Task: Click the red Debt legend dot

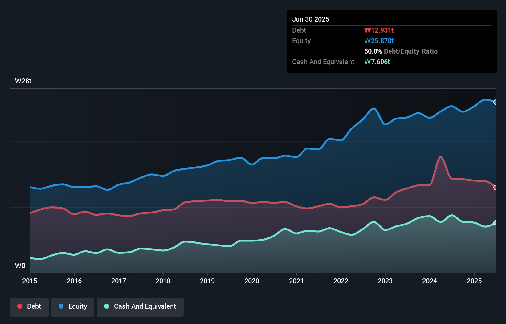Action: (19, 306)
